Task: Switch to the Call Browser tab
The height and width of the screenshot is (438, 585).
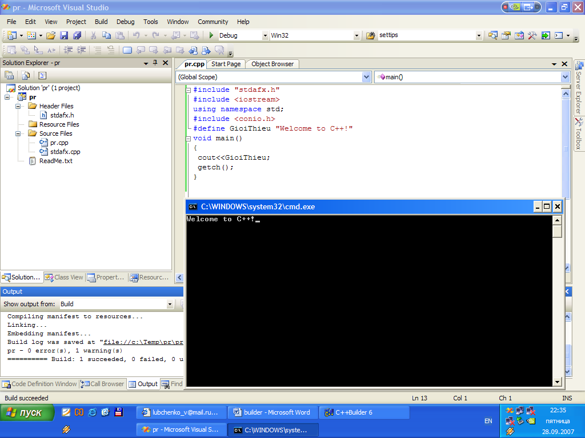Action: tap(103, 384)
